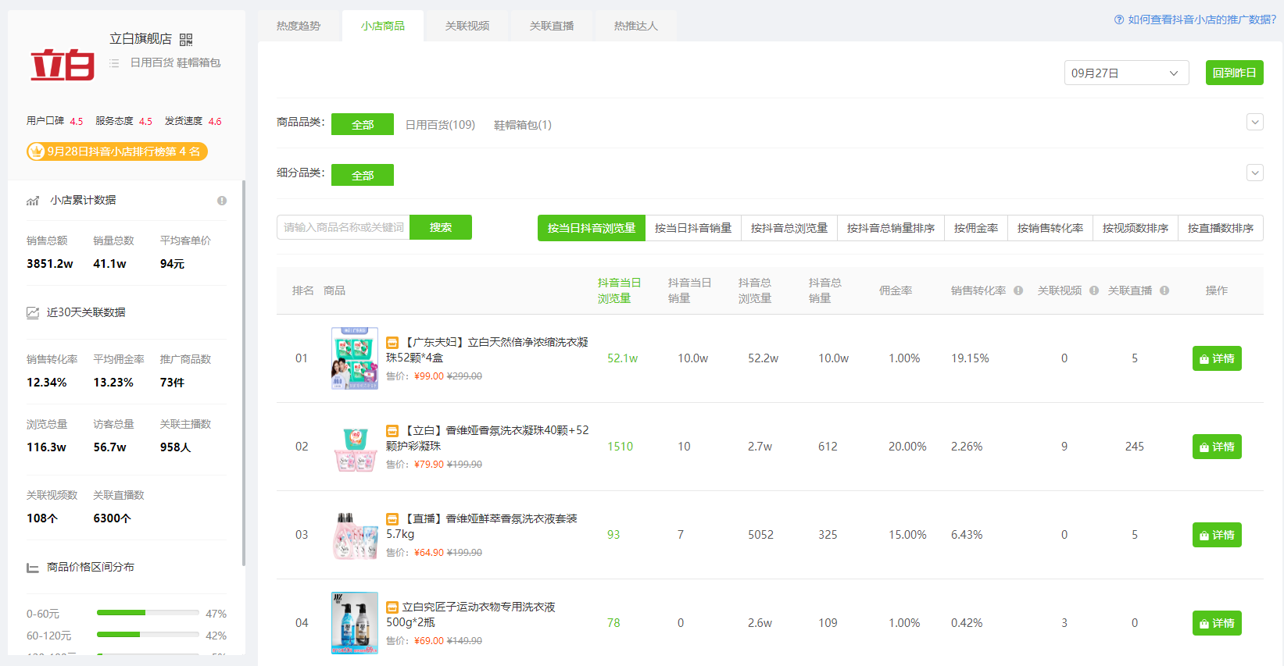This screenshot has width=1284, height=666.
Task: Sort by 按销售转化率
Action: (x=1050, y=228)
